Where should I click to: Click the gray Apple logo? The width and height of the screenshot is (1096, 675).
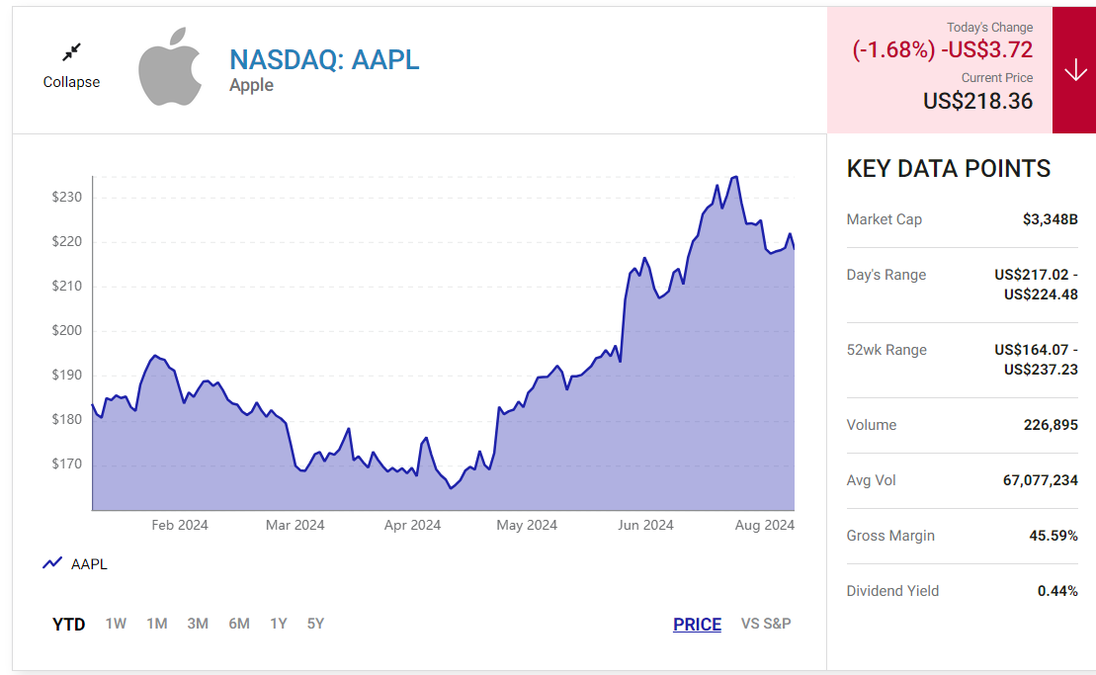[x=171, y=67]
